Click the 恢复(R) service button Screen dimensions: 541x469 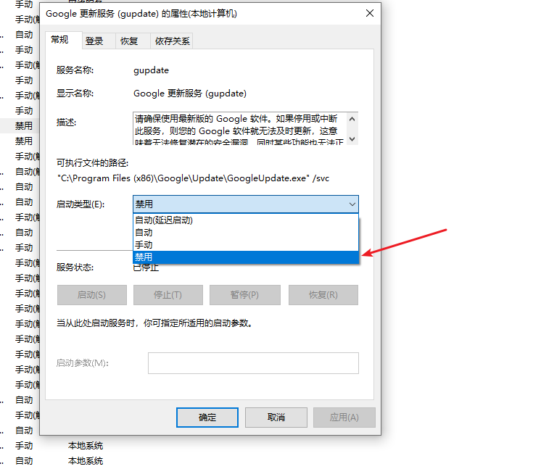coord(323,295)
